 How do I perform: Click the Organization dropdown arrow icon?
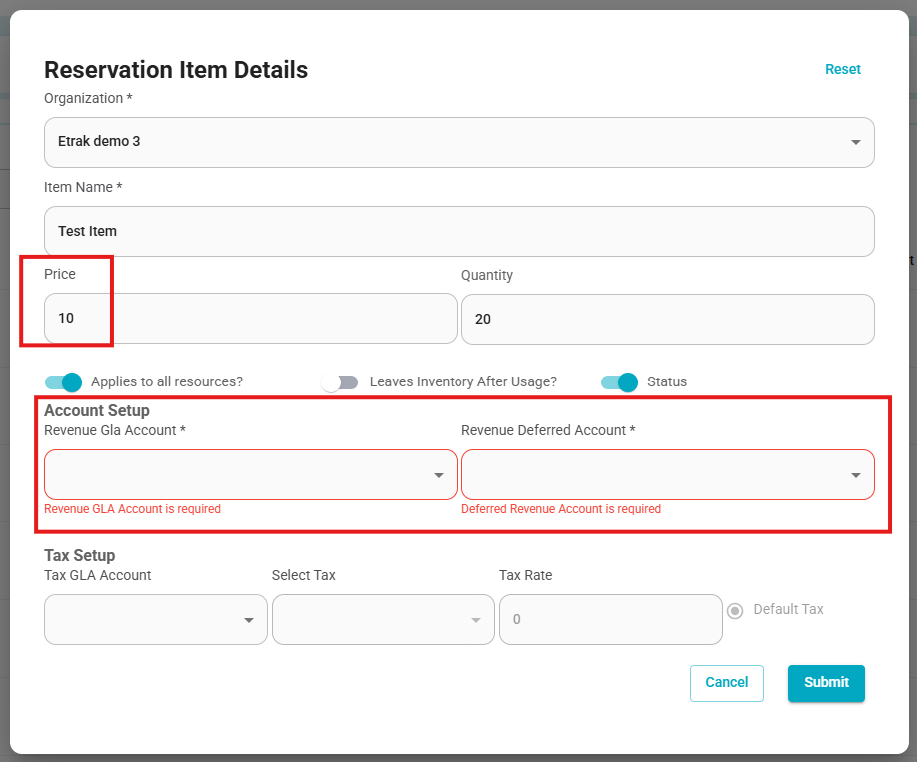click(x=856, y=142)
